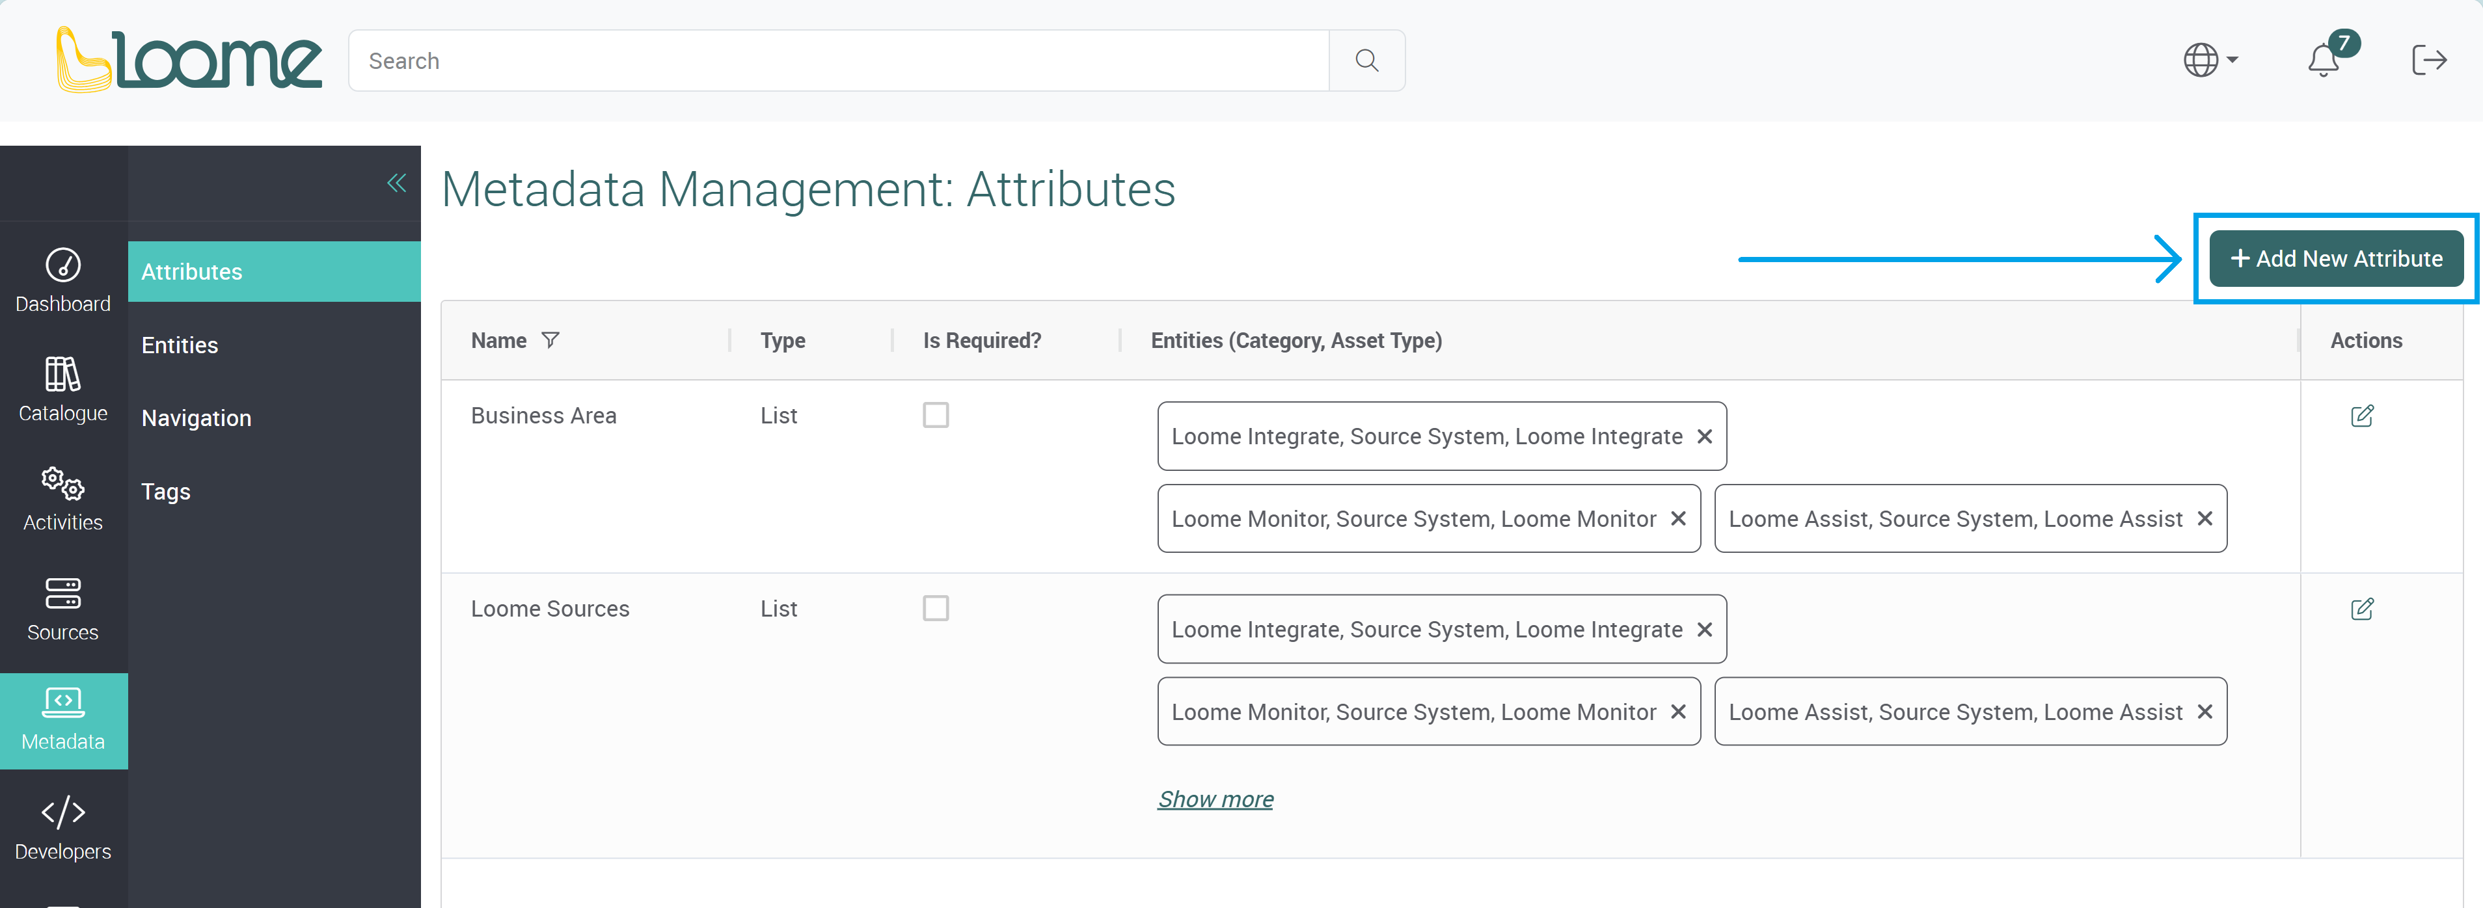The image size is (2483, 908).
Task: Click the search magnifier button
Action: pos(1366,60)
